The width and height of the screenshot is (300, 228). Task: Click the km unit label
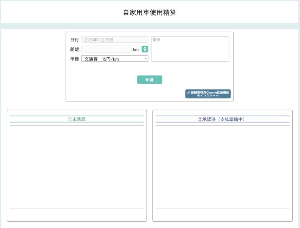point(136,49)
